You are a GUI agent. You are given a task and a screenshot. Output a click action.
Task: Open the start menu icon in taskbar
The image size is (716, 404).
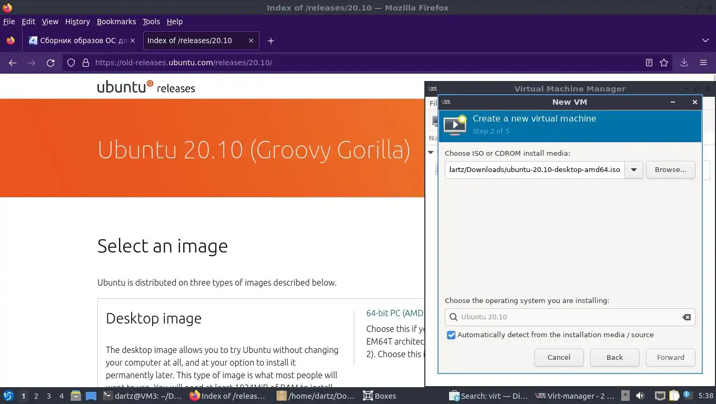point(8,396)
